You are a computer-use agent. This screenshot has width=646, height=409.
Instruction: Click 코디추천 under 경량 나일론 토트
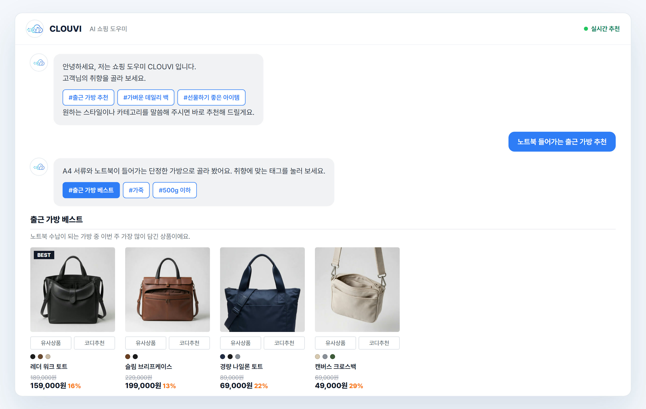(x=284, y=343)
